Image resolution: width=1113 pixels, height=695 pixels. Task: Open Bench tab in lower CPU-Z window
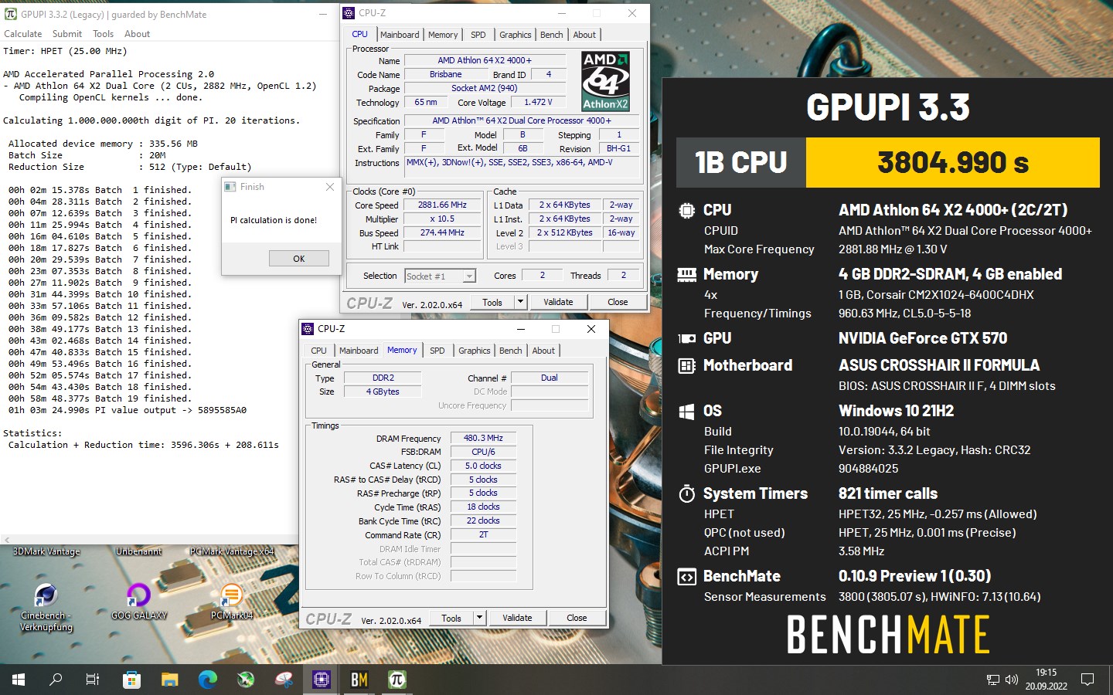tap(510, 351)
